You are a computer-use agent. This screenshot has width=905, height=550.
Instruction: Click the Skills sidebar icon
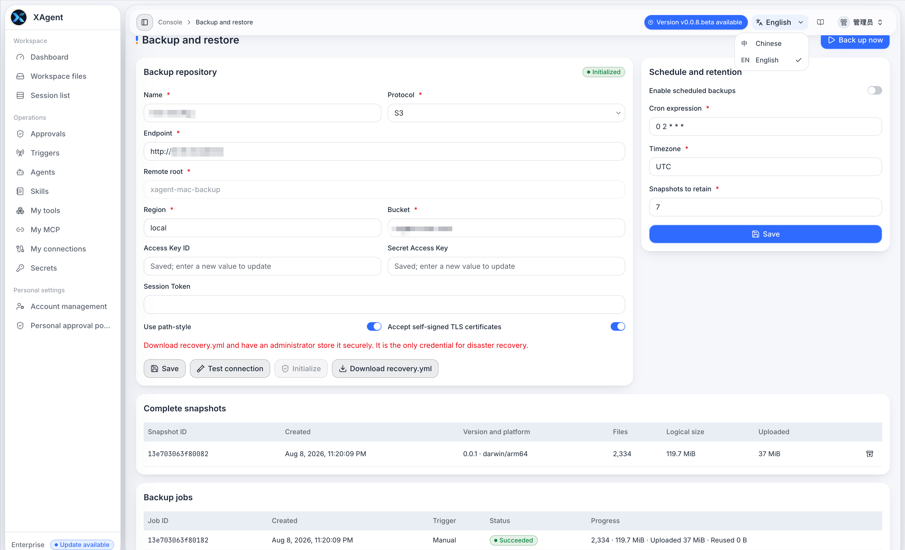20,191
